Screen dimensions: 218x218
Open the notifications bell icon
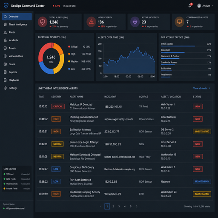(190, 6)
